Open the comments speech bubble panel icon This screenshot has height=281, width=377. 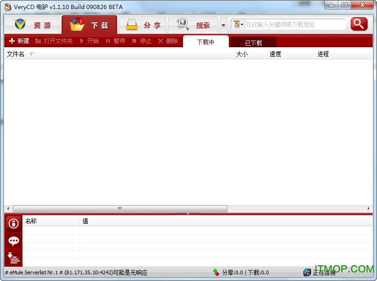13,241
